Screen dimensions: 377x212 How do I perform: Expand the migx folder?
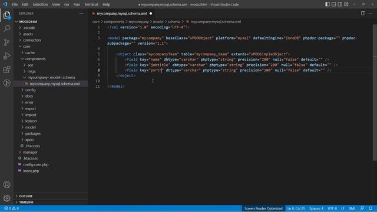click(31, 71)
